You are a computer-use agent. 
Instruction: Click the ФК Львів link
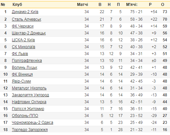(20, 54)
